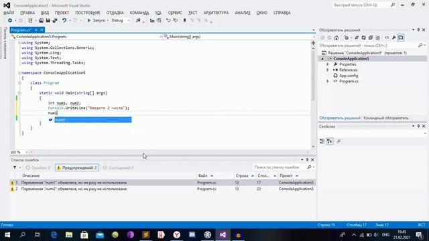Screen dimensions: 429x241
Task: Click the Undo arrow icon
Action: (64, 21)
